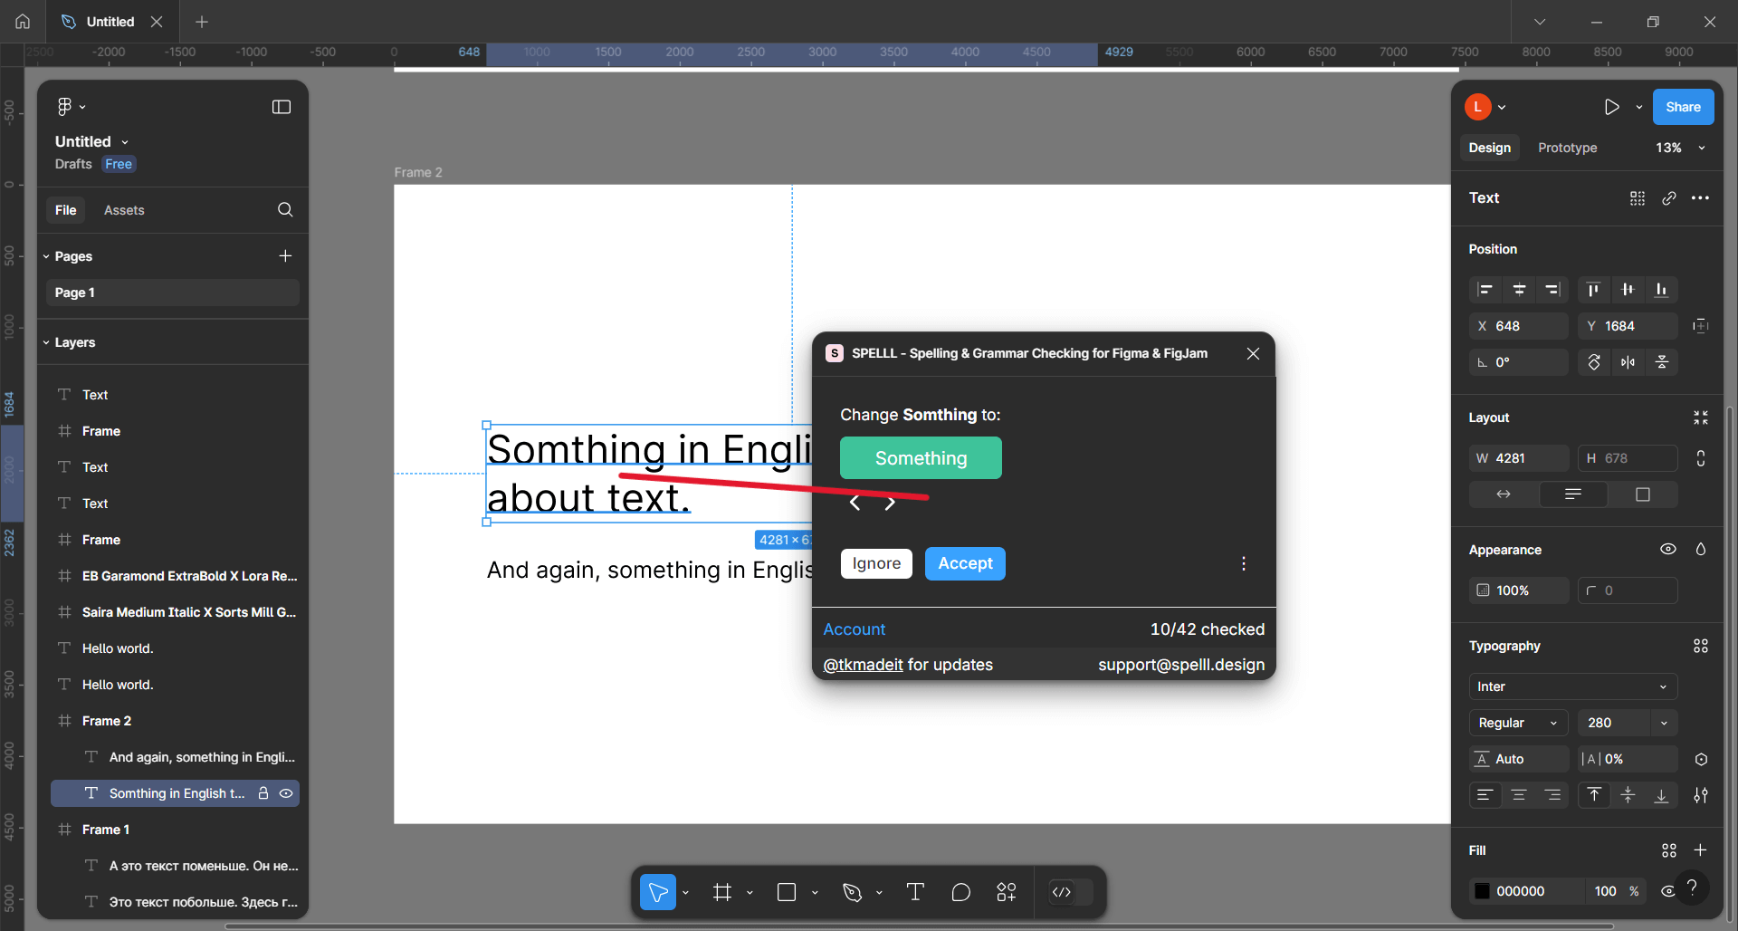Viewport: 1738px width, 931px height.
Task: Set text resizing to auto height
Action: [1573, 494]
